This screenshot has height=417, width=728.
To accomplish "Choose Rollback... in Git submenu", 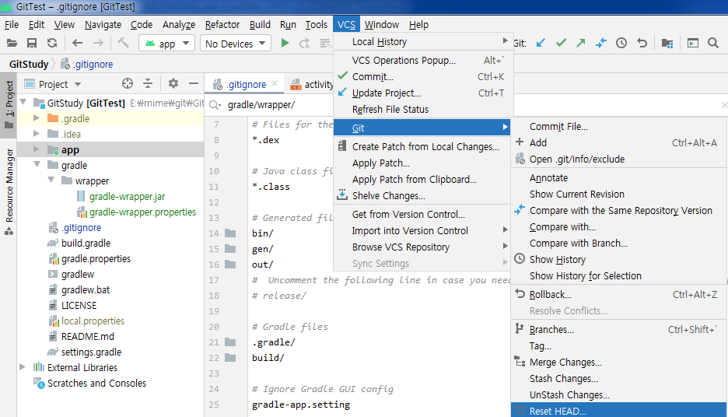I will (619, 294).
